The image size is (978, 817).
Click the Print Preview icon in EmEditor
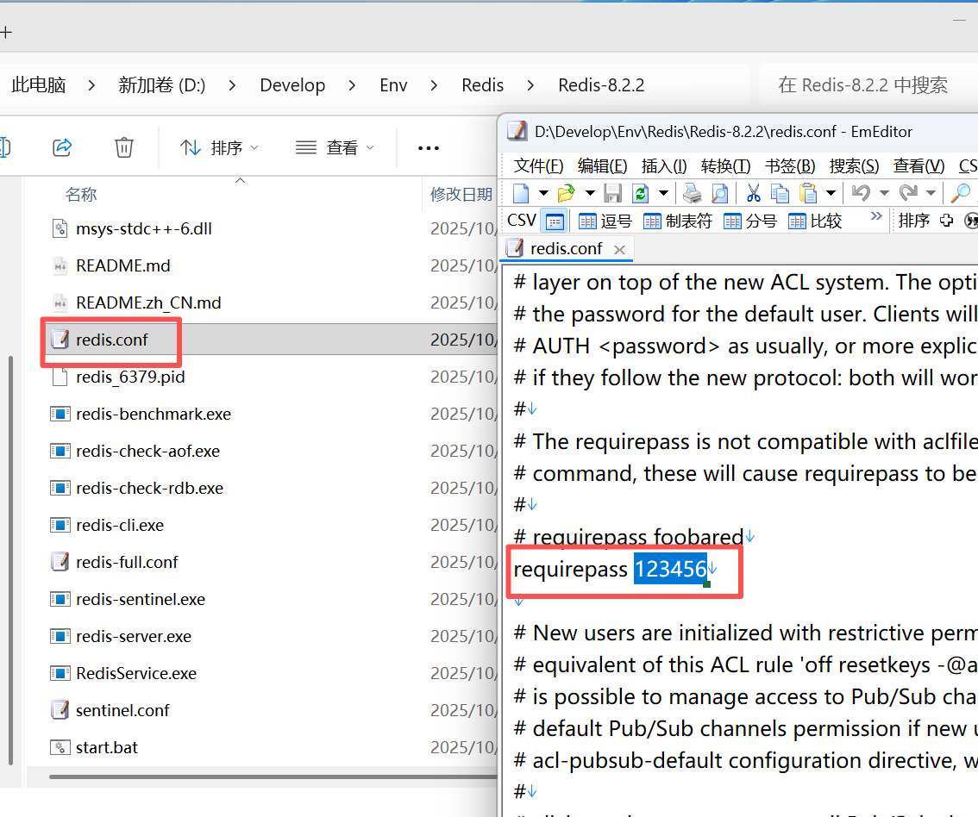click(x=720, y=193)
